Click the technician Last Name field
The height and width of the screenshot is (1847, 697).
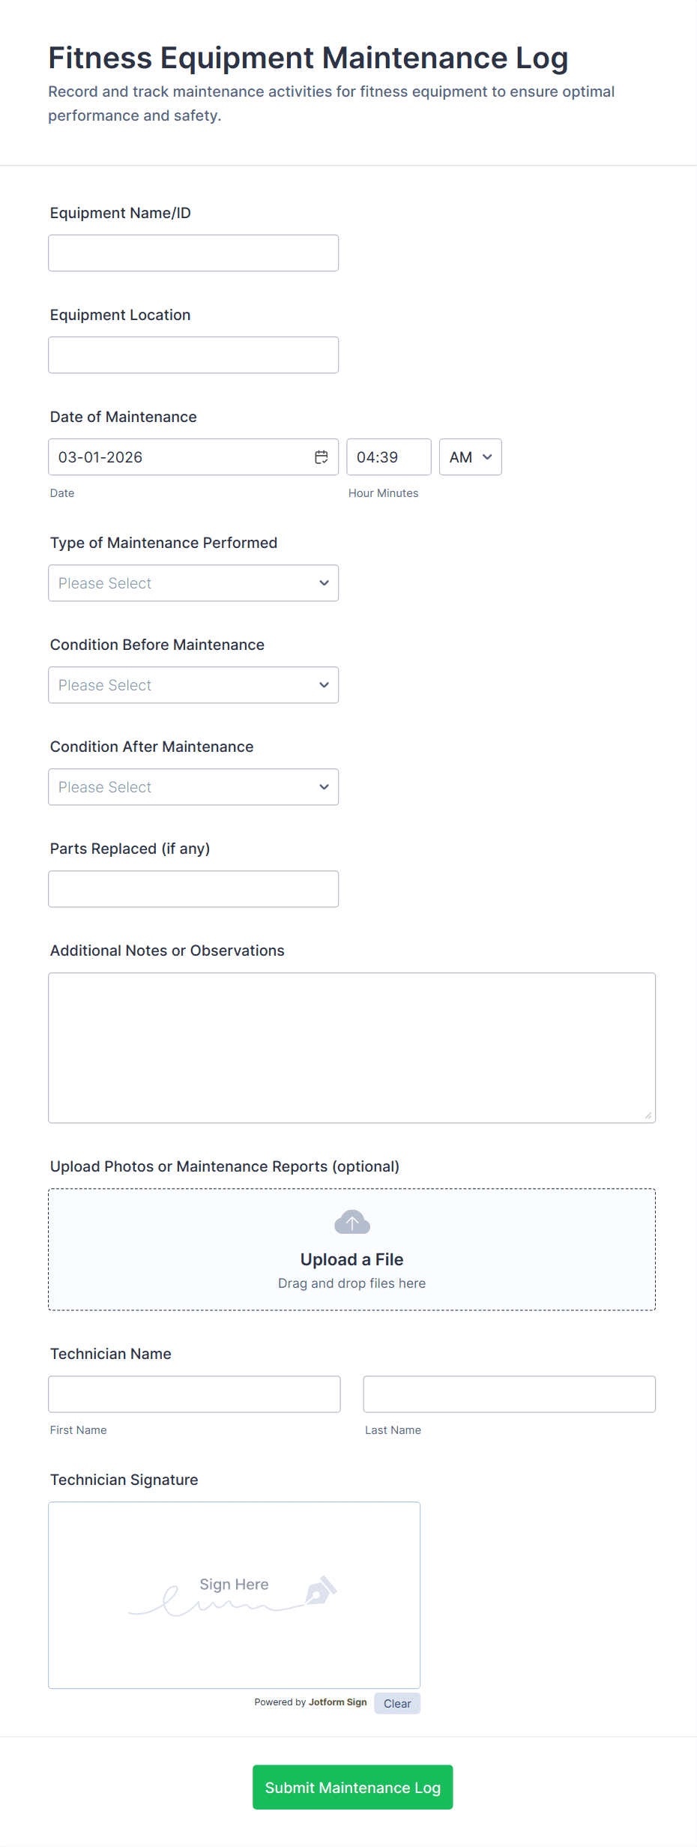click(x=509, y=1394)
